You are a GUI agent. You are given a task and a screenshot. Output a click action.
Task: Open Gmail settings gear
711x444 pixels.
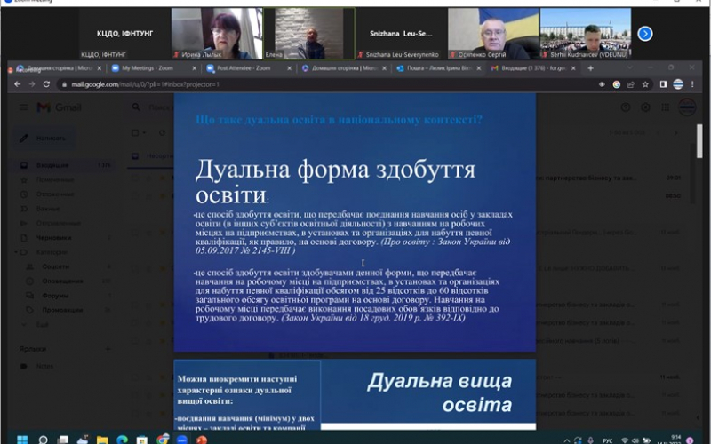click(645, 107)
